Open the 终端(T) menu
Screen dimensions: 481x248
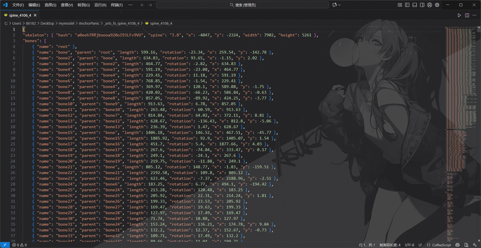(x=117, y=5)
